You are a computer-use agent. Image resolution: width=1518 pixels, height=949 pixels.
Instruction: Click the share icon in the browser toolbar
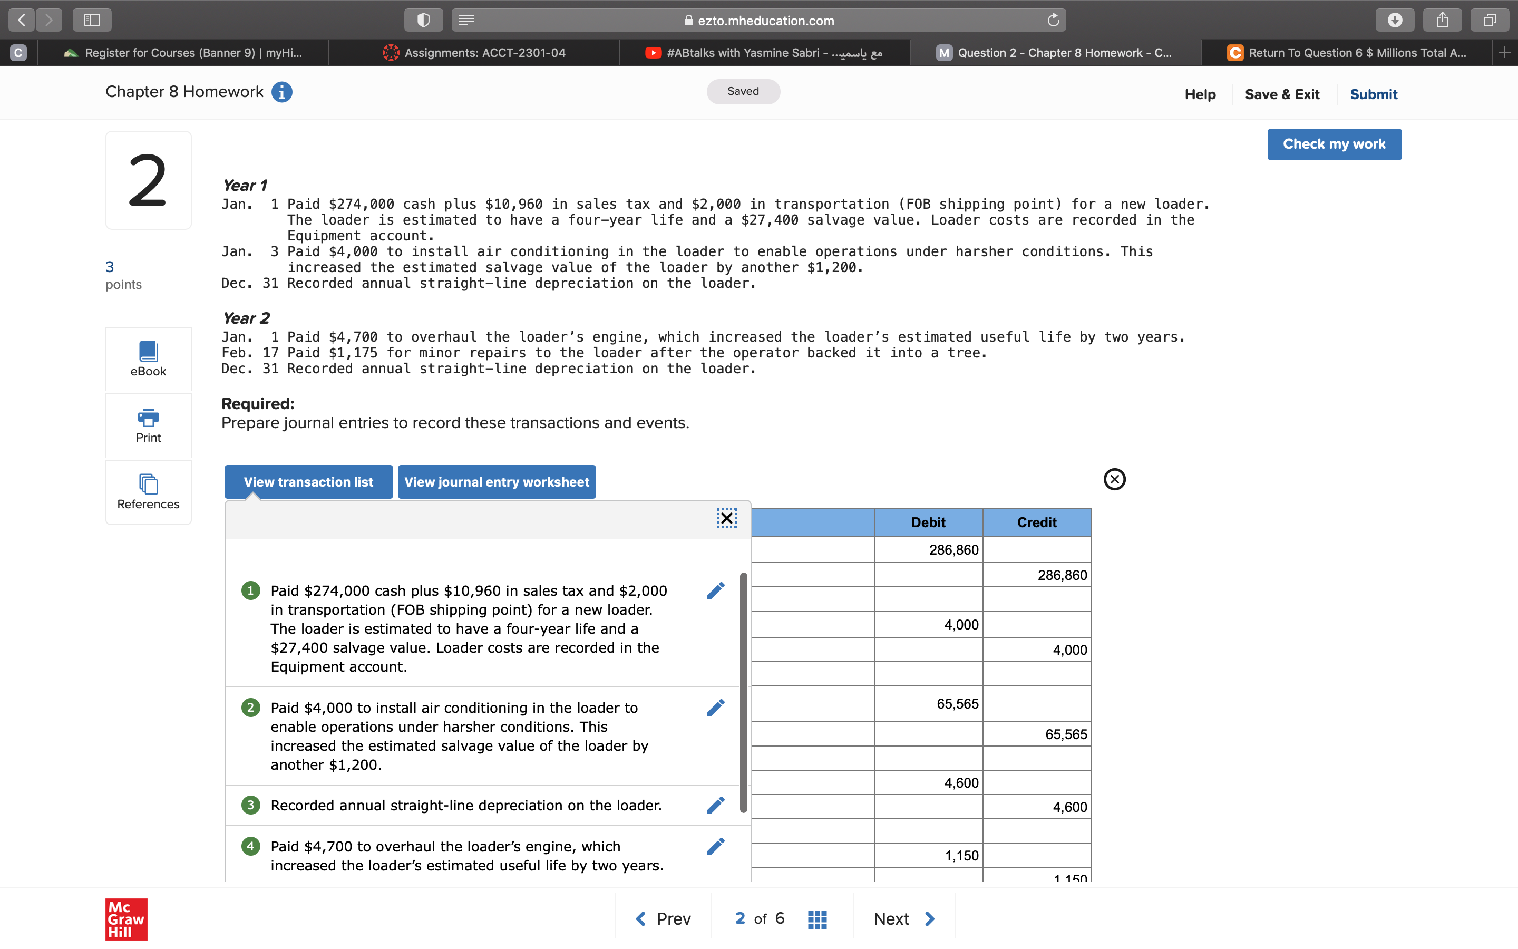1442,20
